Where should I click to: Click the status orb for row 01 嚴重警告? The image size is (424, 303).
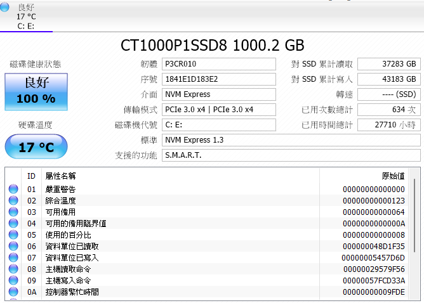[13, 190]
